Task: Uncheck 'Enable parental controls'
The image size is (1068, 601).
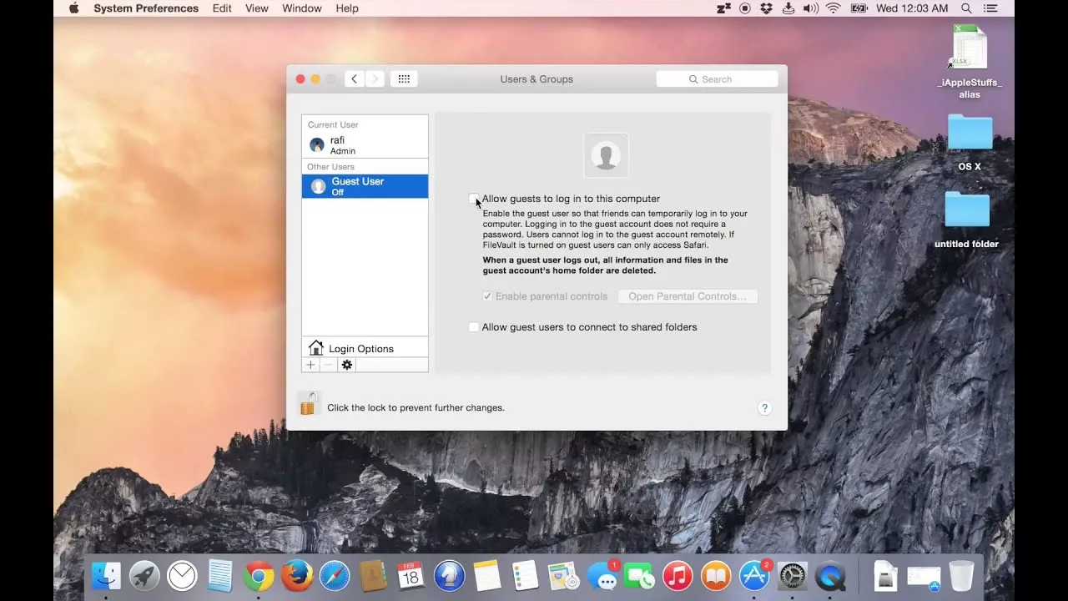Action: pos(487,296)
